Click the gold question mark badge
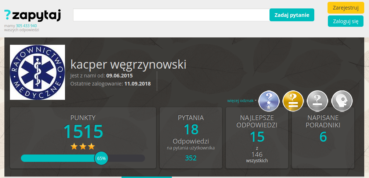This screenshot has height=178, width=369. 293,101
